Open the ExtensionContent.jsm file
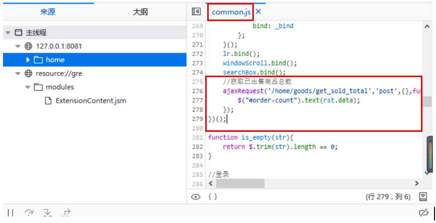 click(91, 101)
